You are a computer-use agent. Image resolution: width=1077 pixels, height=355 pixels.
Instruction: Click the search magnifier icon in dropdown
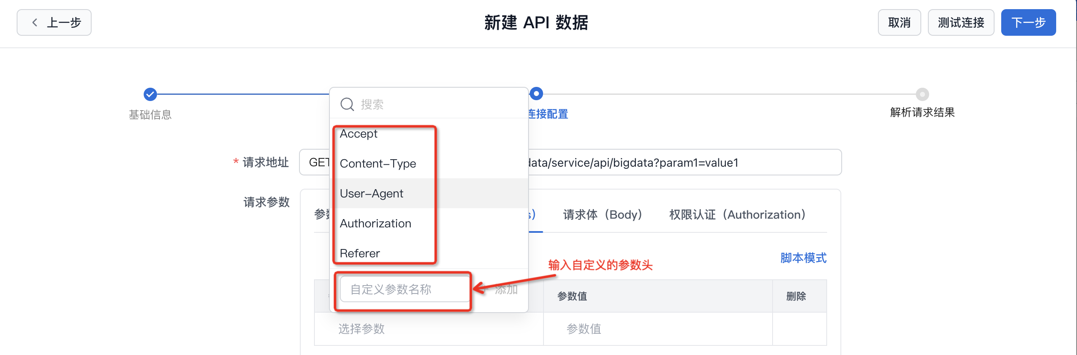347,104
